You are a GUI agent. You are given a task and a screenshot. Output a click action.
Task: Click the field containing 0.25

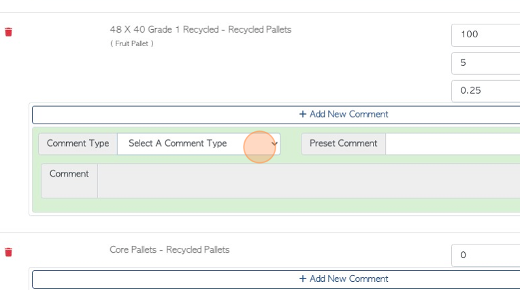pos(485,91)
